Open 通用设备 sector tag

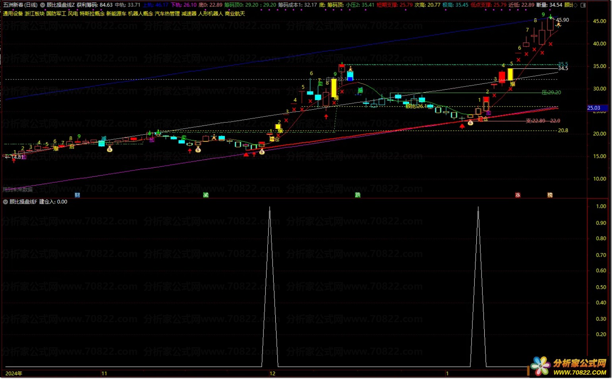point(13,14)
